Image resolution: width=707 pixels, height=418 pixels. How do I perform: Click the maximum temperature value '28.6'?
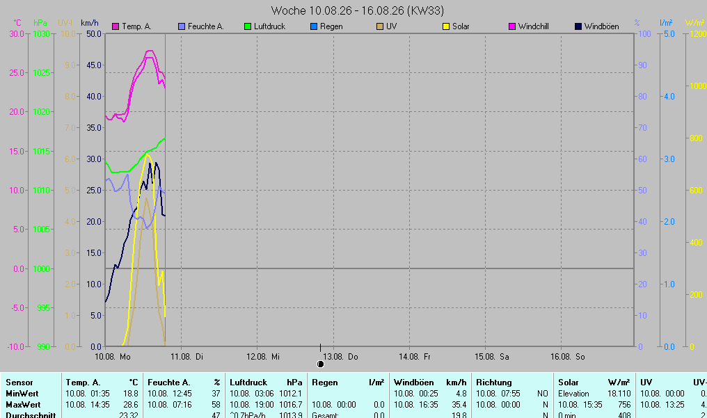tap(131, 405)
